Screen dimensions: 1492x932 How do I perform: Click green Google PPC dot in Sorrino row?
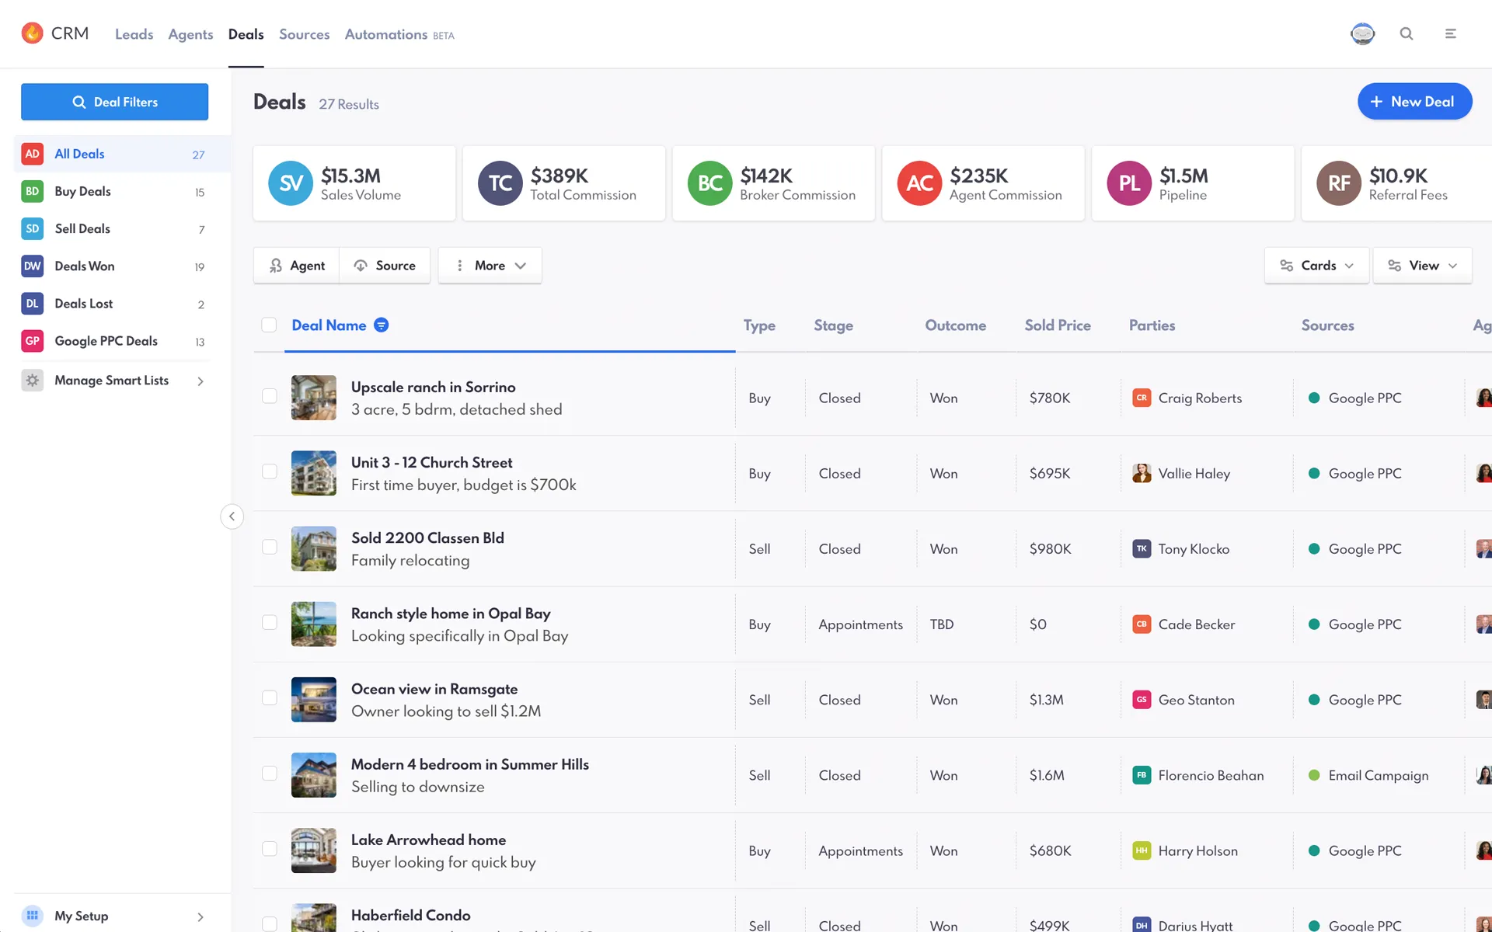click(1314, 398)
